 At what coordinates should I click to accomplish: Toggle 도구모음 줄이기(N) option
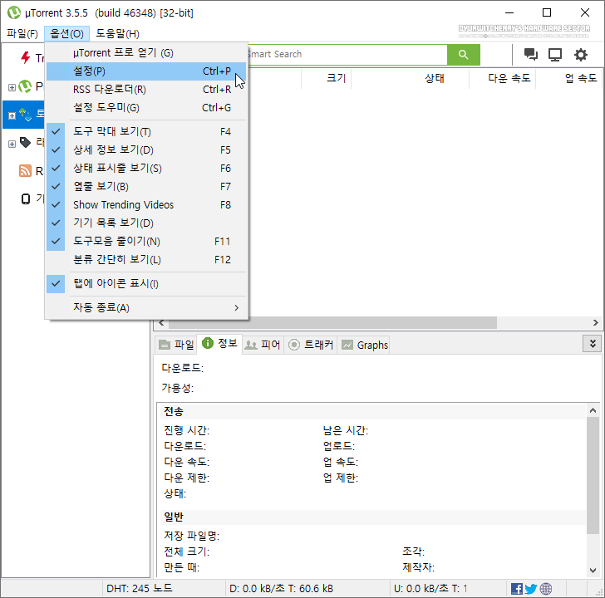click(x=146, y=242)
